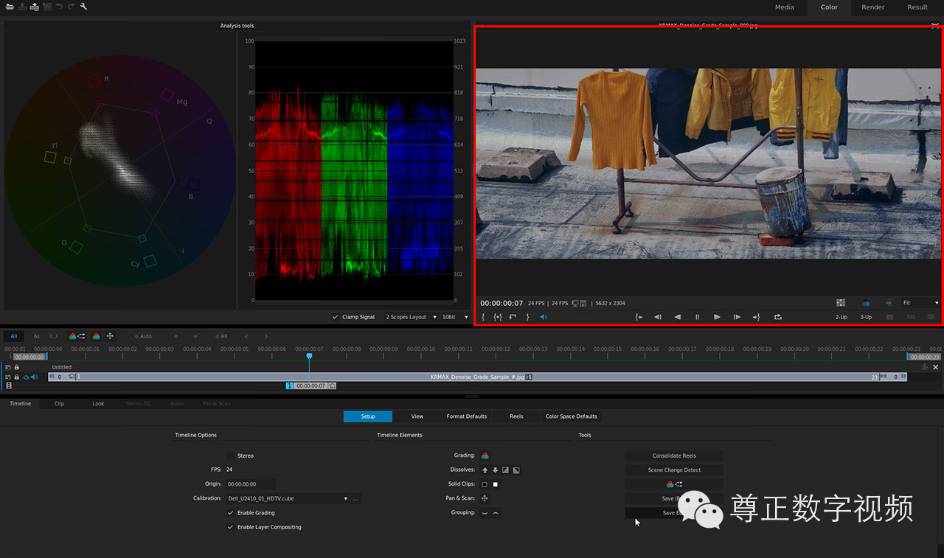Screen dimensions: 944x558
Task: Open the Reels sub-tab
Action: click(x=516, y=416)
